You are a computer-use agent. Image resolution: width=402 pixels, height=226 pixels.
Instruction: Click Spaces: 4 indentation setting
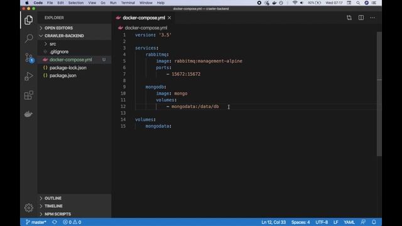tap(300, 222)
